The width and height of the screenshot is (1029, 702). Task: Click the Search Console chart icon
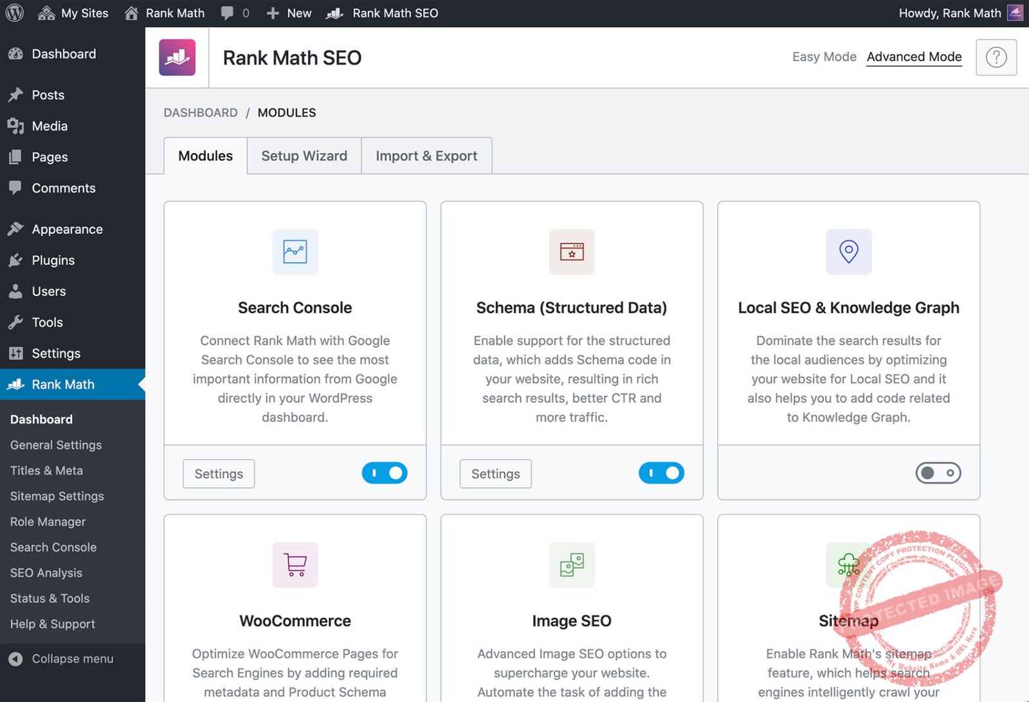(x=295, y=251)
